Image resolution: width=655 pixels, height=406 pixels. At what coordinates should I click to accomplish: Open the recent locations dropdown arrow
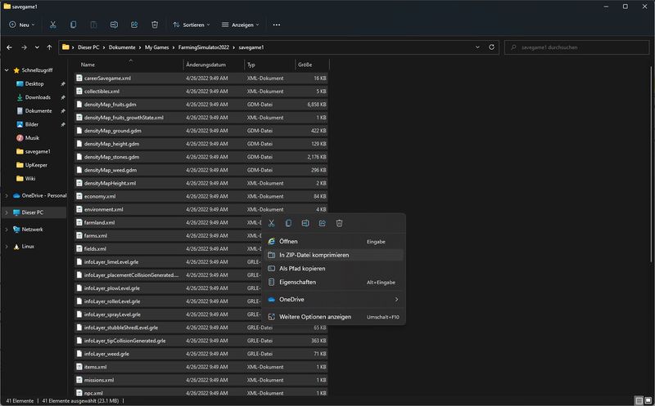[x=37, y=47]
